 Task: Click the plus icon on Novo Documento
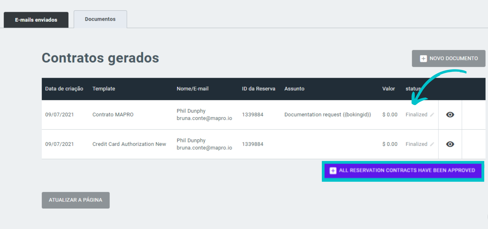[x=423, y=59]
